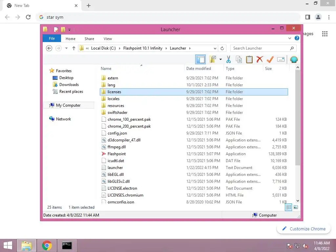Click the Paste clipboard icon
The width and height of the screenshot is (336, 252).
[x=249, y=59]
